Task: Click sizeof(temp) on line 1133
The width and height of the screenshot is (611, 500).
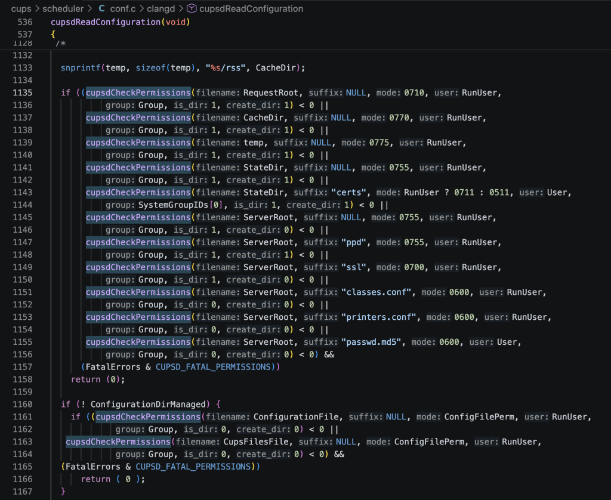Action: pyautogui.click(x=165, y=68)
